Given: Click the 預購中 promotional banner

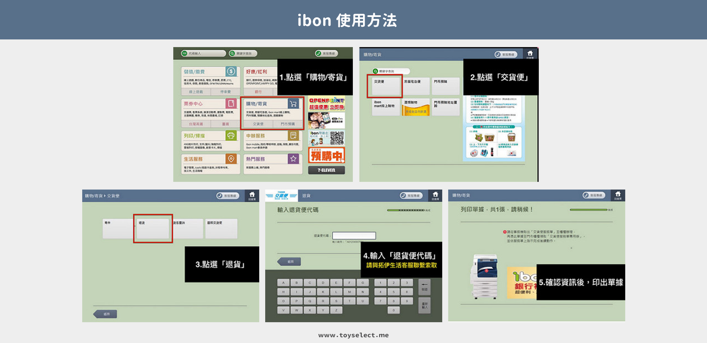Looking at the screenshot, I should pos(326,156).
